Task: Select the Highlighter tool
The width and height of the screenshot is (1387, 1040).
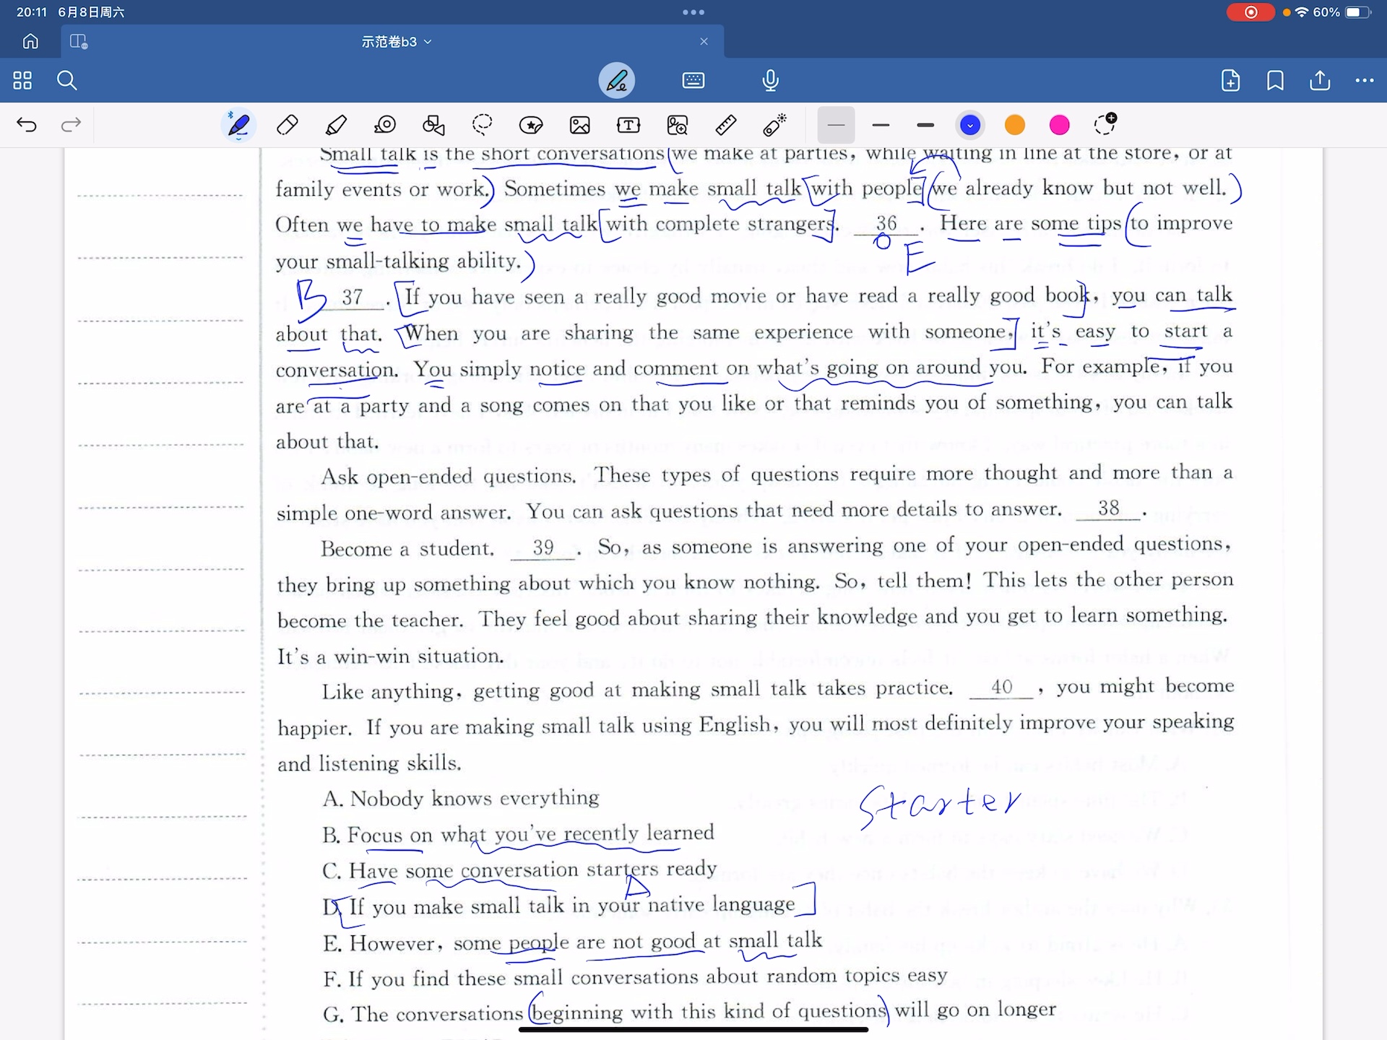Action: click(336, 125)
